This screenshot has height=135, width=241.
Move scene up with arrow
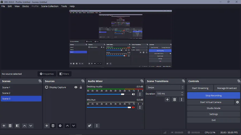pyautogui.click(x=24, y=126)
